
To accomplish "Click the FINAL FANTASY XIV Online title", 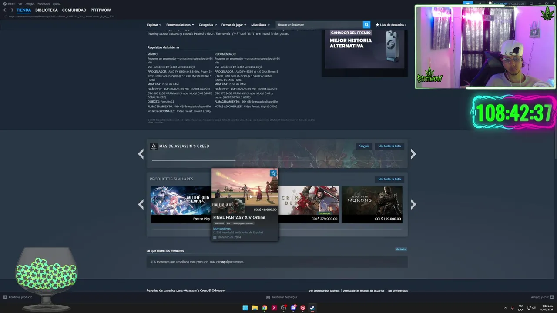I will click(x=239, y=217).
